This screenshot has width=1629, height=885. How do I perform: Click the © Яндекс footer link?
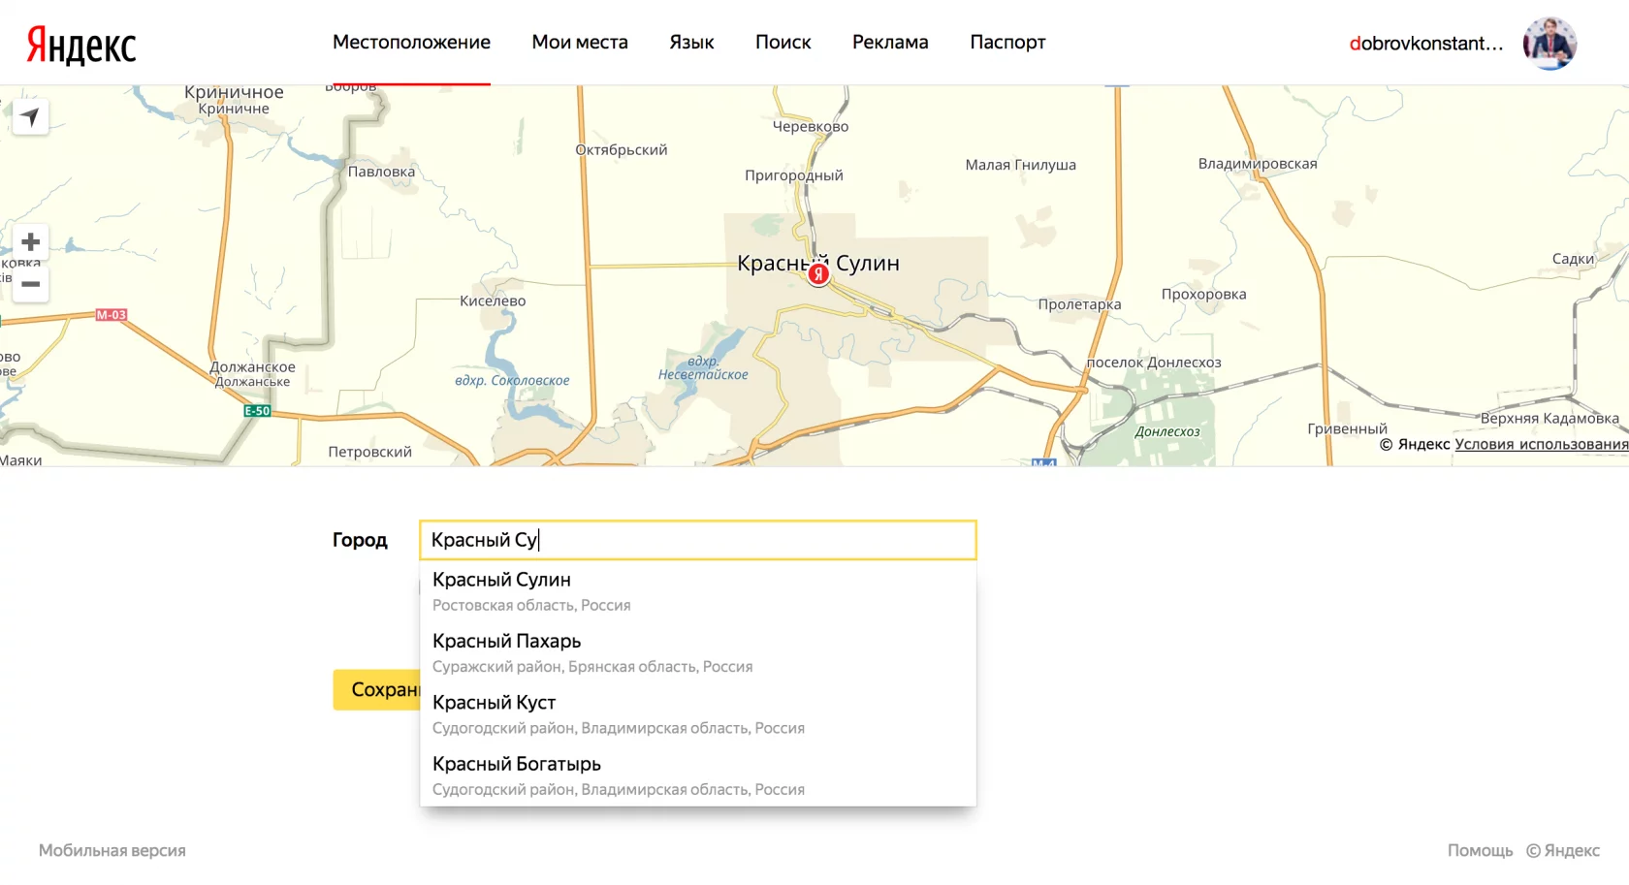point(1563,850)
